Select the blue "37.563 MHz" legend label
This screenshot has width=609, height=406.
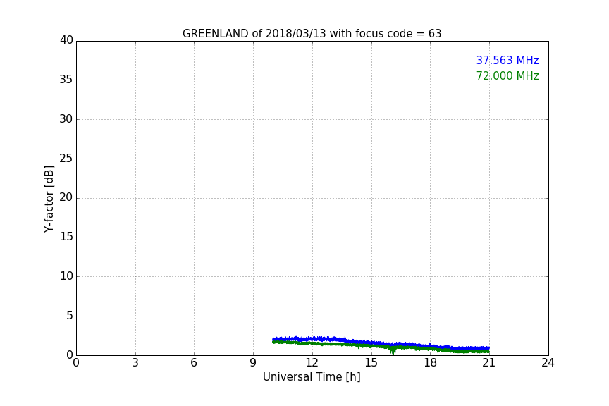click(x=508, y=60)
